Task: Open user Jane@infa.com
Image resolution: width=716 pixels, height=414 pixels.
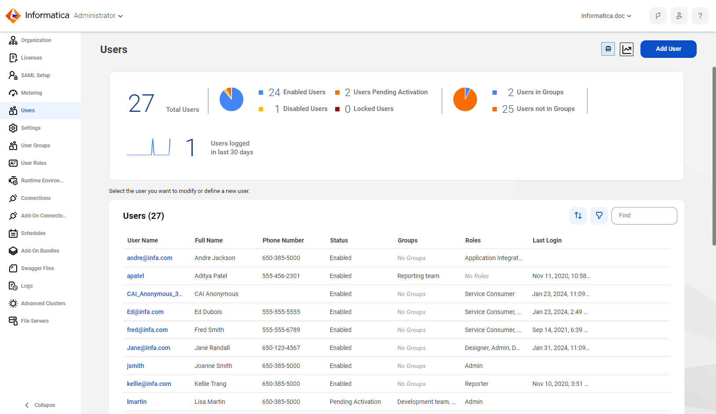Action: click(x=148, y=348)
